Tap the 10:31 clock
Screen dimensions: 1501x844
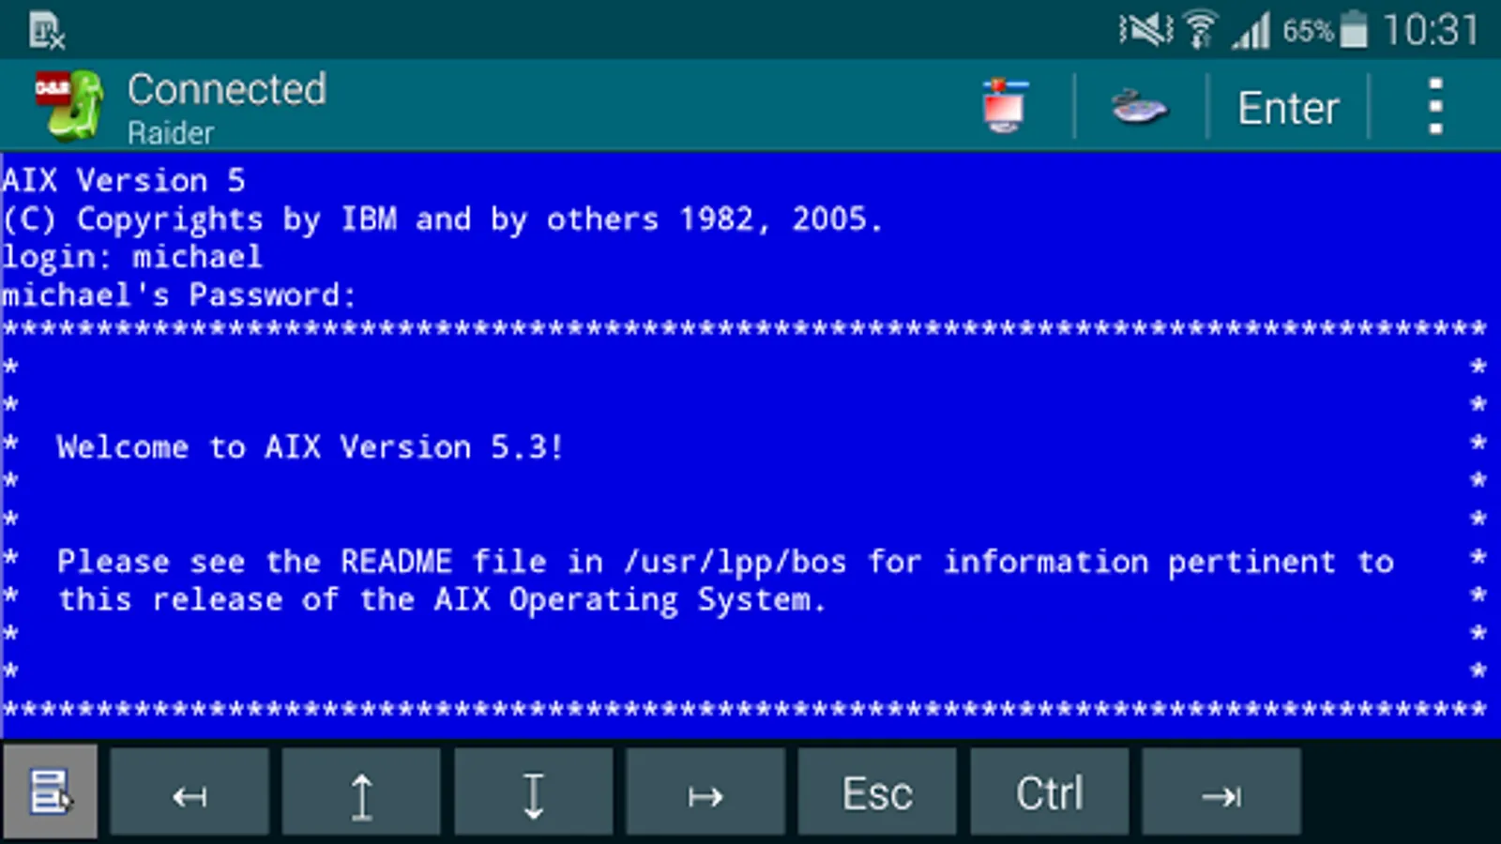point(1431,30)
